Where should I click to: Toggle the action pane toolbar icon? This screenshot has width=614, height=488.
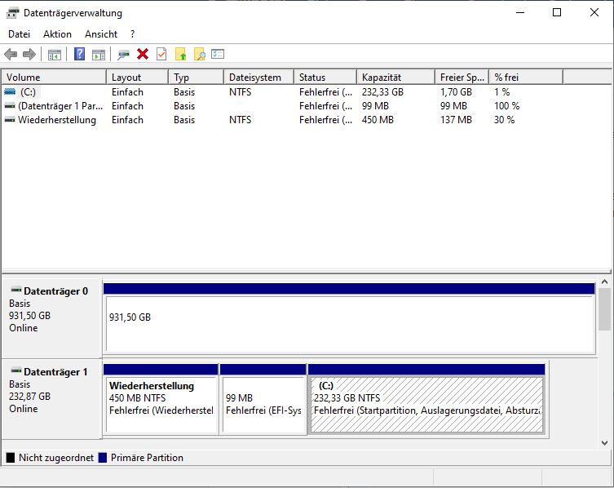coord(99,55)
